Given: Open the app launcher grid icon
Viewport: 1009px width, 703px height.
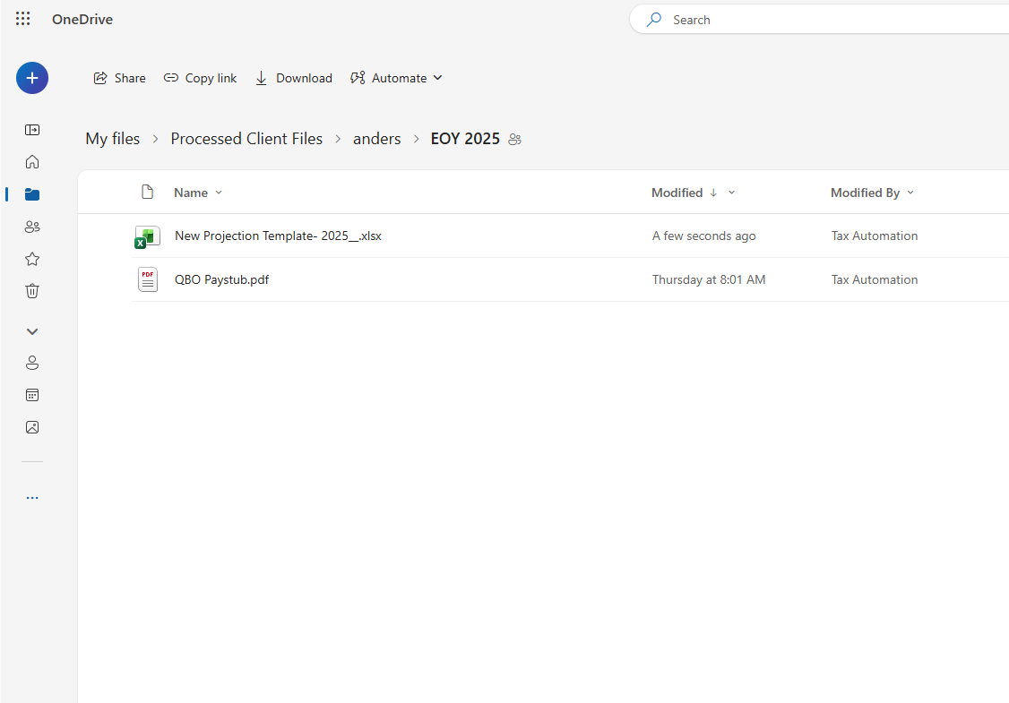Looking at the screenshot, I should point(23,19).
